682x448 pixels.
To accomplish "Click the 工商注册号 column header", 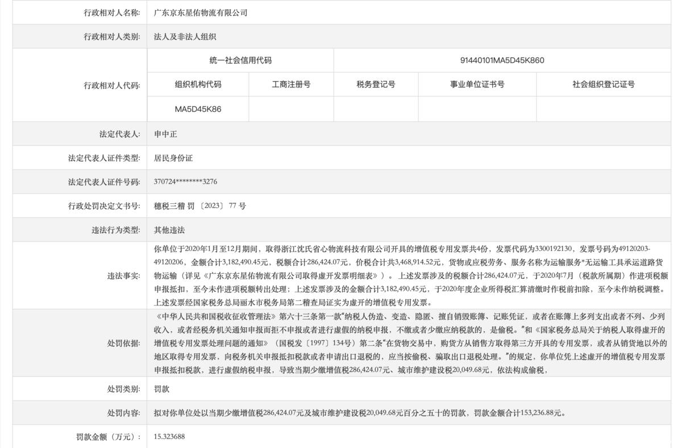I will pos(291,85).
